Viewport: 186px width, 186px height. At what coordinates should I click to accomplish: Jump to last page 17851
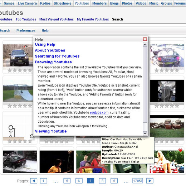(138, 181)
